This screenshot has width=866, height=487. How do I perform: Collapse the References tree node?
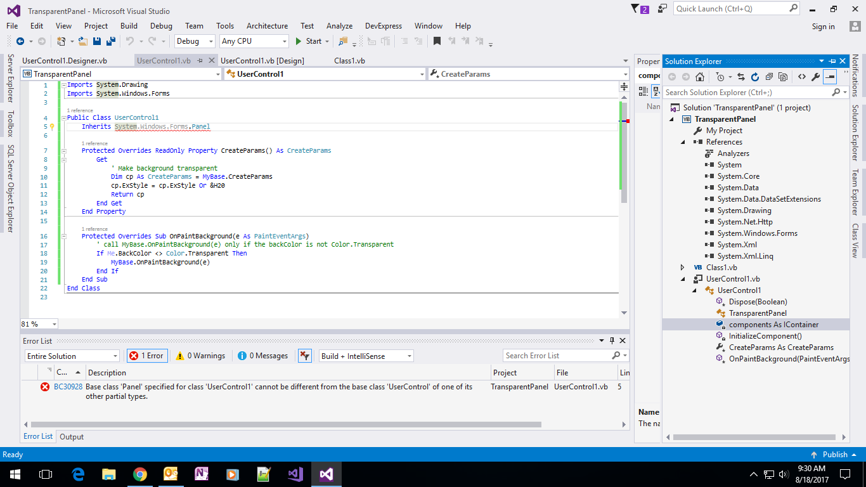coord(683,142)
